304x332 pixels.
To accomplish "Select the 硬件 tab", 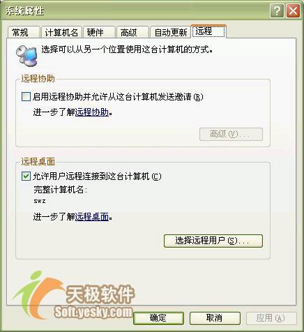I will [99, 32].
